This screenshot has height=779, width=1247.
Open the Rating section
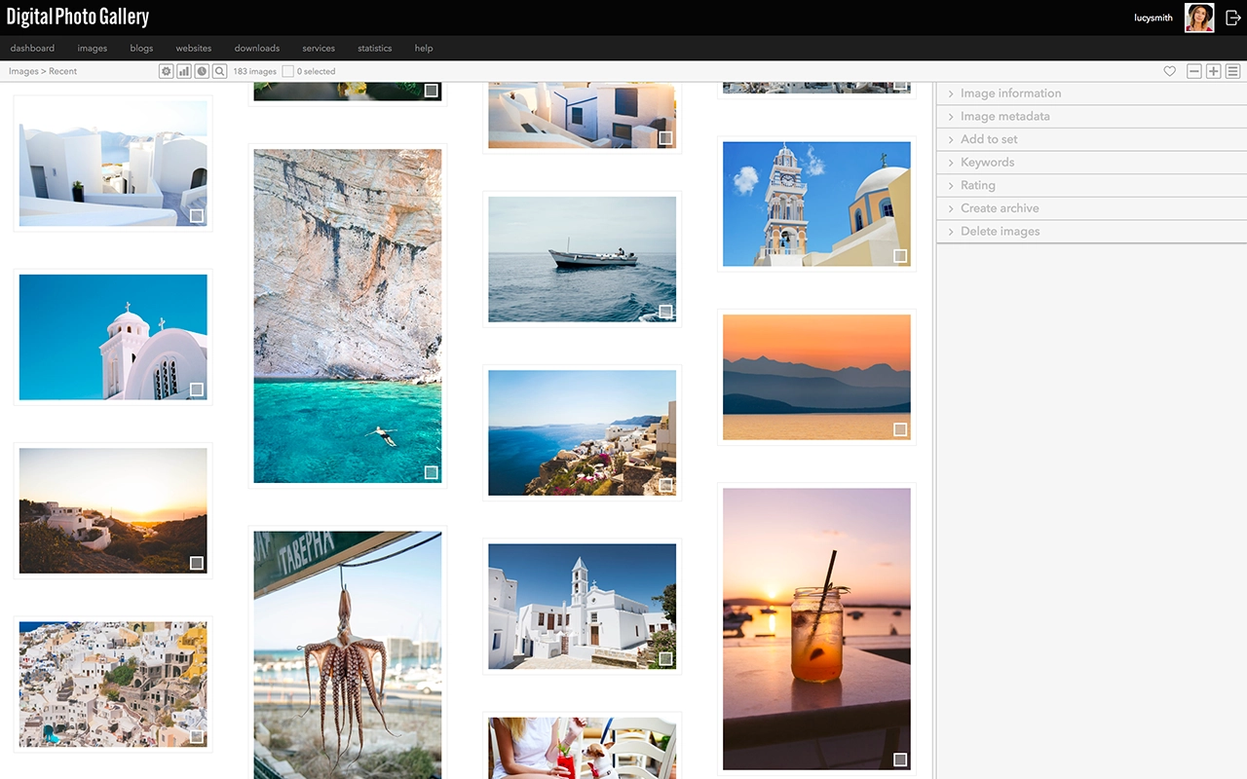[x=979, y=185]
